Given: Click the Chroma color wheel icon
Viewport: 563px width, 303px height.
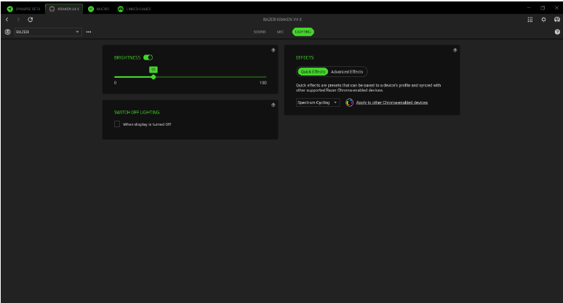Looking at the screenshot, I should click(349, 102).
